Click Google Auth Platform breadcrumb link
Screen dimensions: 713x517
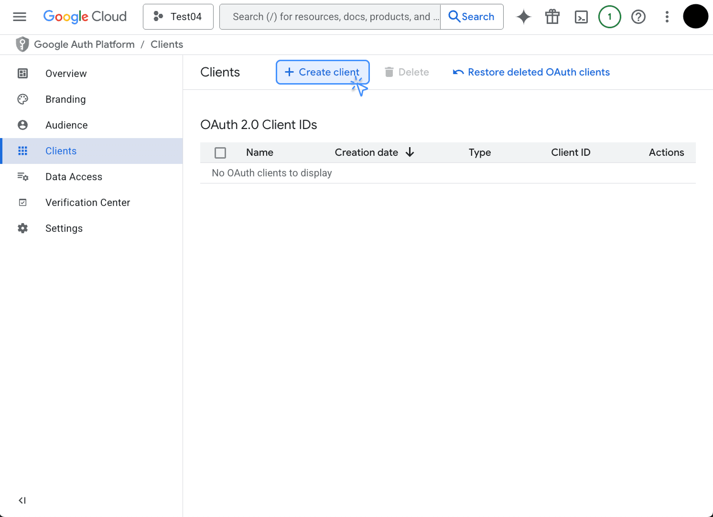(84, 44)
